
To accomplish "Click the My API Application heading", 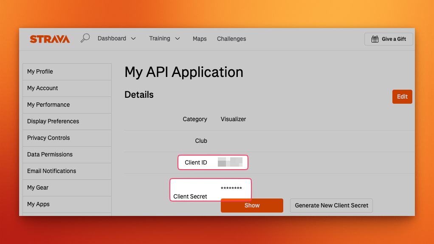I will click(184, 72).
